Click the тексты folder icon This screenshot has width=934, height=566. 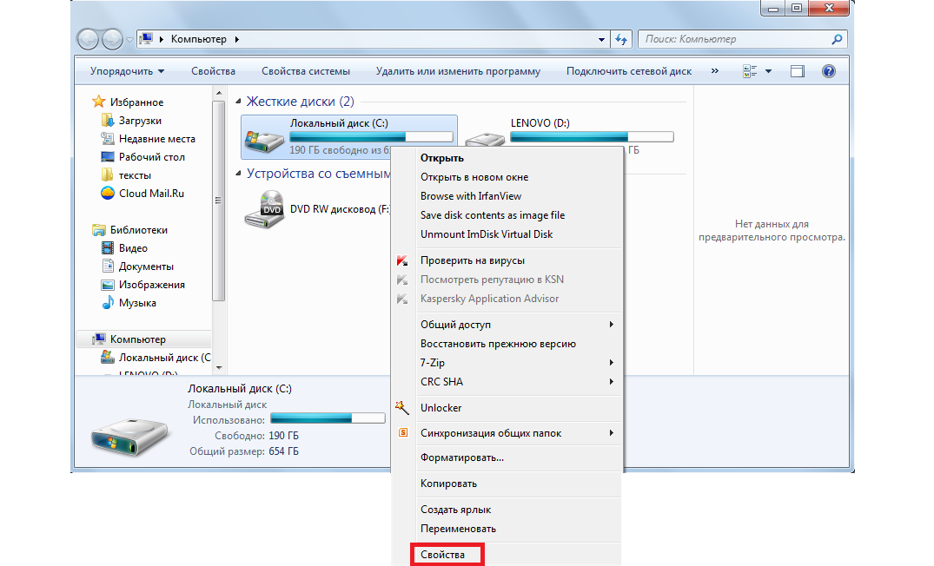[107, 175]
